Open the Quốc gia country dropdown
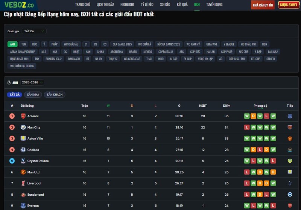Viewport: 301px width, 210px height. (x=34, y=31)
